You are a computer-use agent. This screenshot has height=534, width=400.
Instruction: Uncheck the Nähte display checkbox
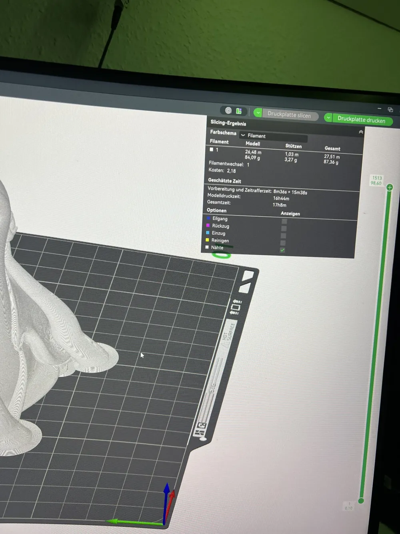[282, 250]
